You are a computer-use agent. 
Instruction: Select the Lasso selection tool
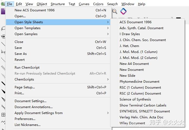tap(3, 29)
